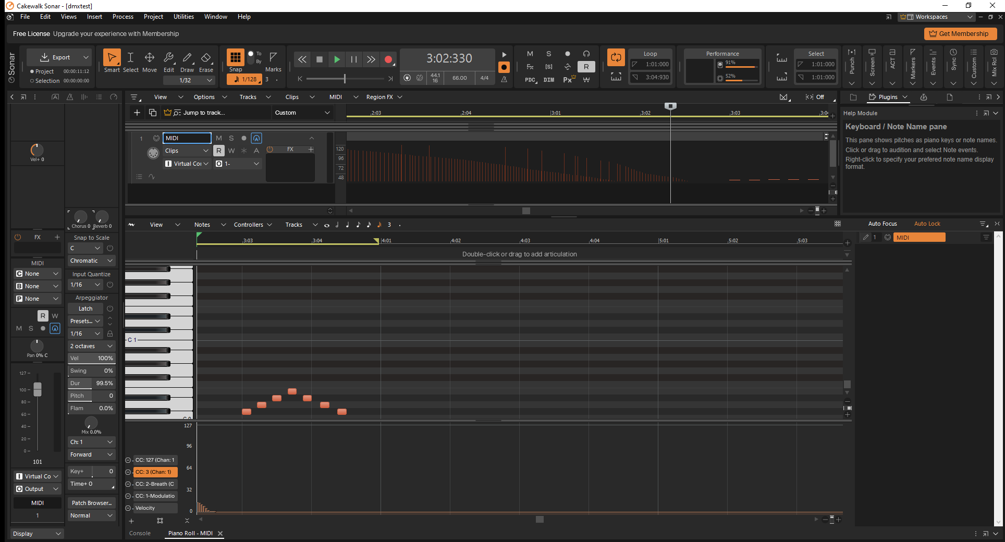Mute the MIDI track
1005x542 pixels.
[219, 138]
